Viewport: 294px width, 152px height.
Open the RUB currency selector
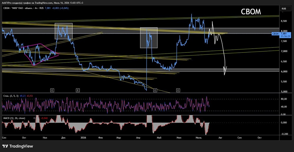click(284, 8)
